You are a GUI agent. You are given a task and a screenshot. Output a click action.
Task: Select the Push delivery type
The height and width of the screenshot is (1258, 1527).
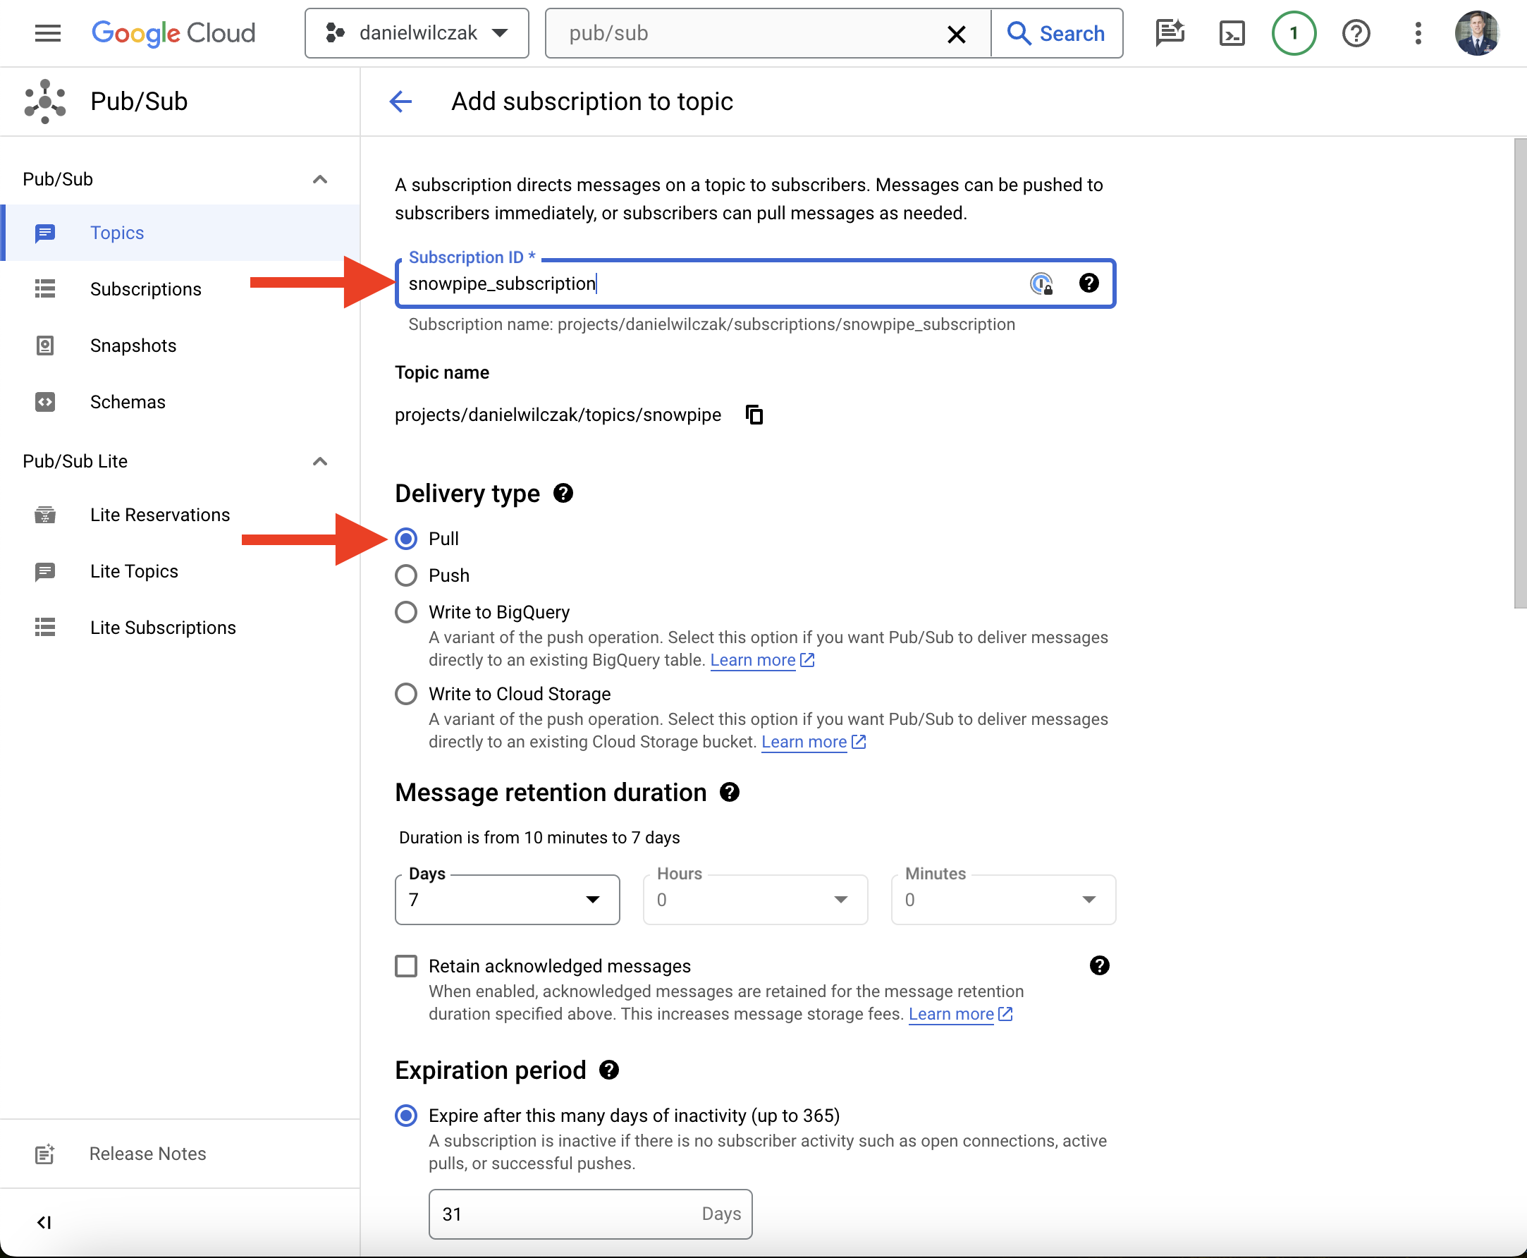point(405,575)
